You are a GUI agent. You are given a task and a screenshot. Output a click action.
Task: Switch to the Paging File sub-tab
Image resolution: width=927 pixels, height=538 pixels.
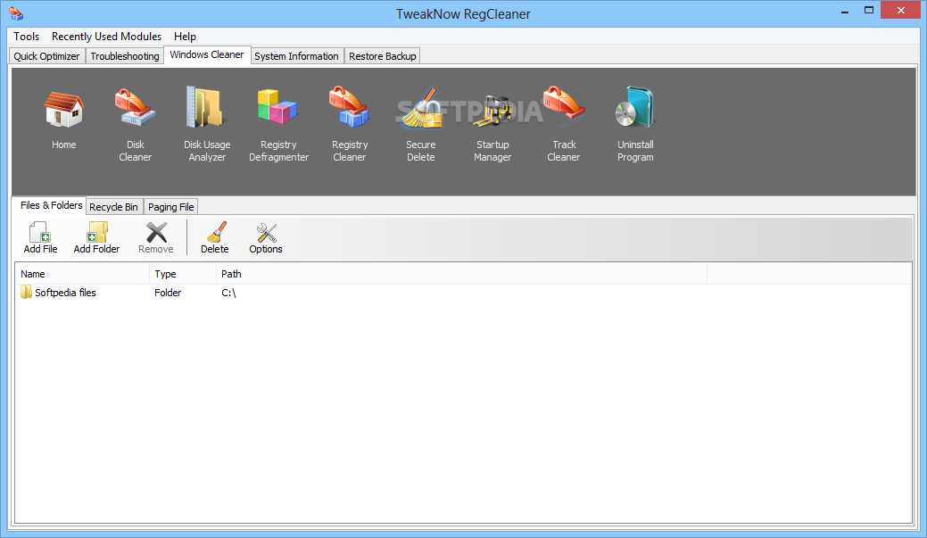click(170, 207)
